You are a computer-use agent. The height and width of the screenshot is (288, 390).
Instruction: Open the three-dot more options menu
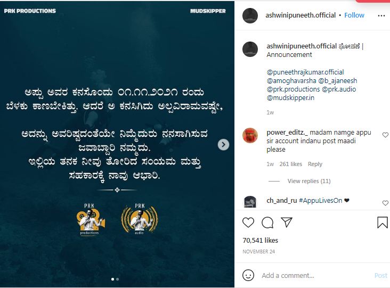[381, 15]
